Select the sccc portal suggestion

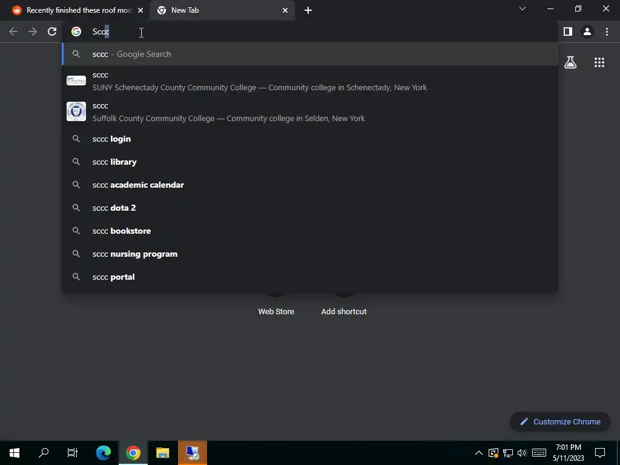(x=310, y=277)
